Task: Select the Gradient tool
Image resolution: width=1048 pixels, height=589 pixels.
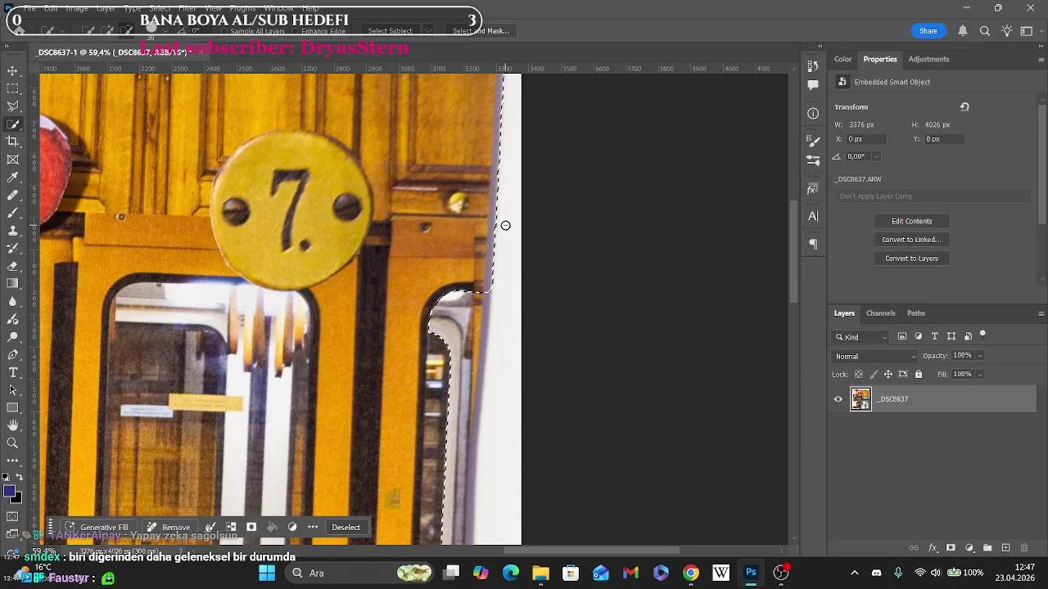Action: [x=13, y=284]
